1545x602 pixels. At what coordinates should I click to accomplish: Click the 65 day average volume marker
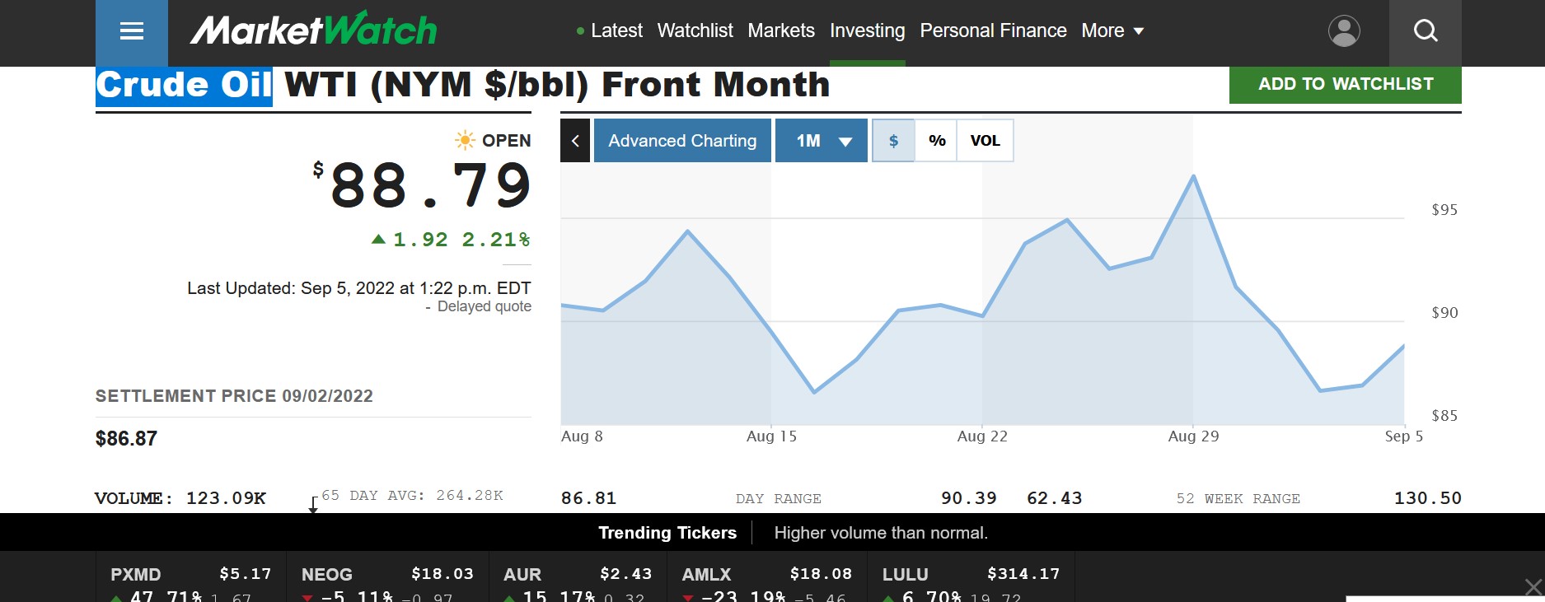(313, 505)
